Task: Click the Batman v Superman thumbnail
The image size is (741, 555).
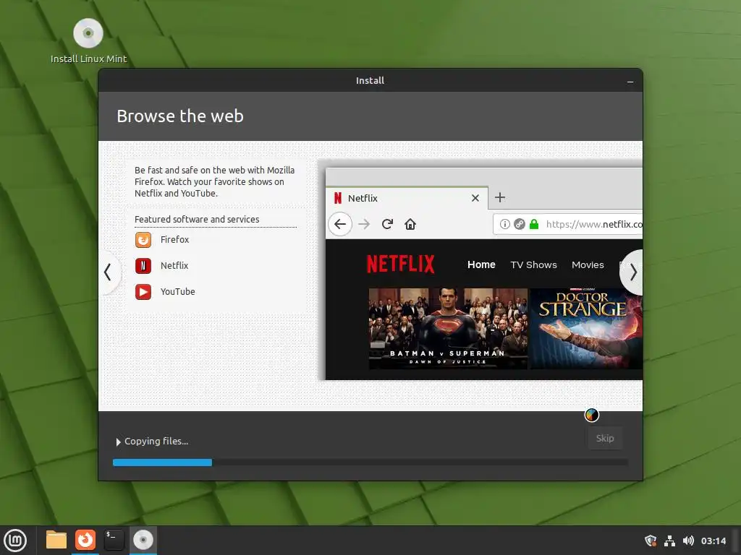Action: click(x=448, y=329)
